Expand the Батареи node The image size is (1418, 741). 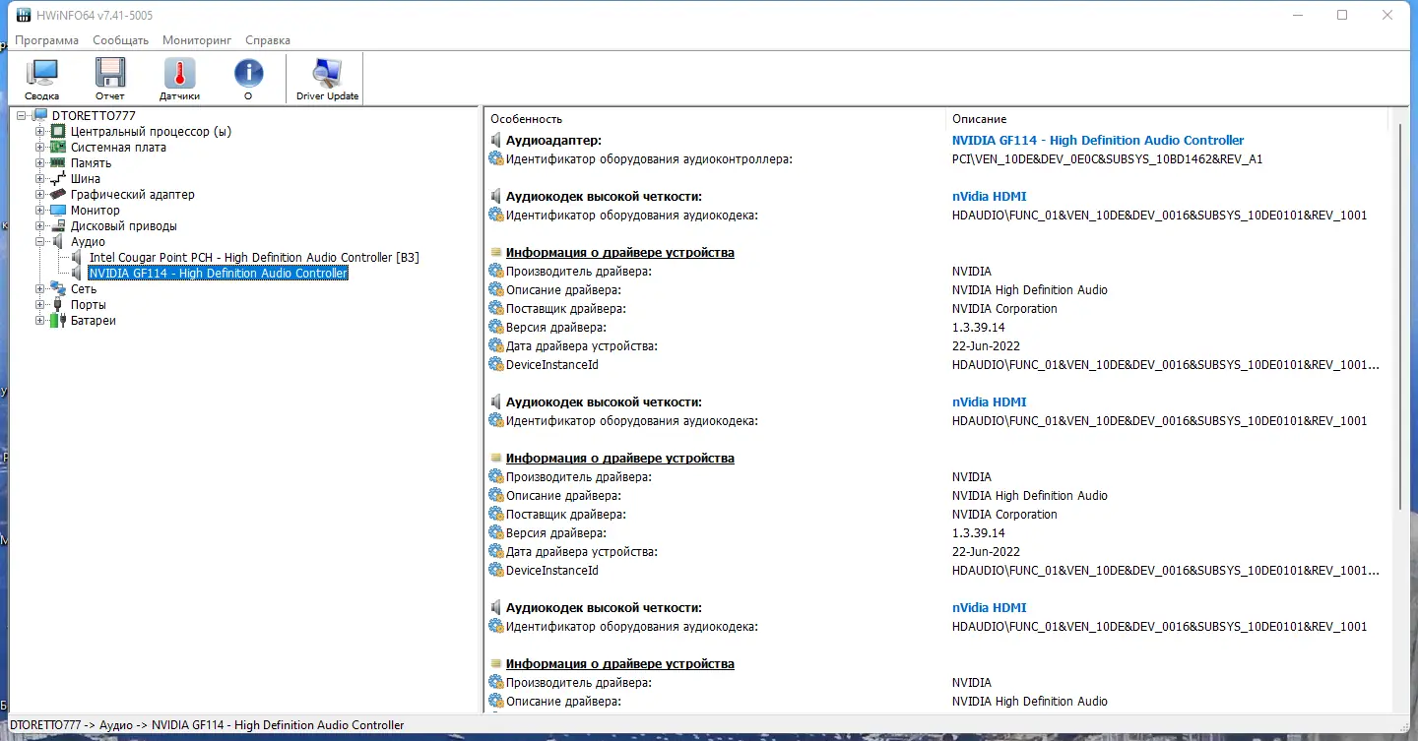tap(40, 321)
